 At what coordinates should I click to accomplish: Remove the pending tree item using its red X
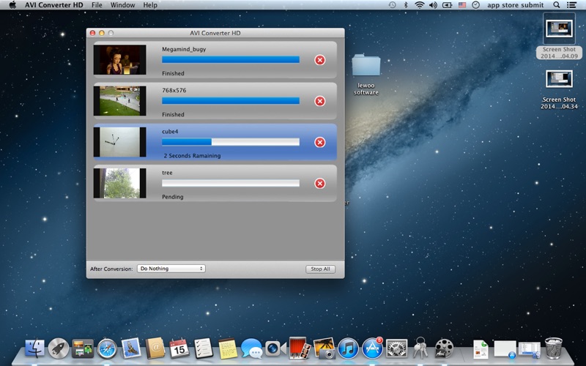click(319, 184)
